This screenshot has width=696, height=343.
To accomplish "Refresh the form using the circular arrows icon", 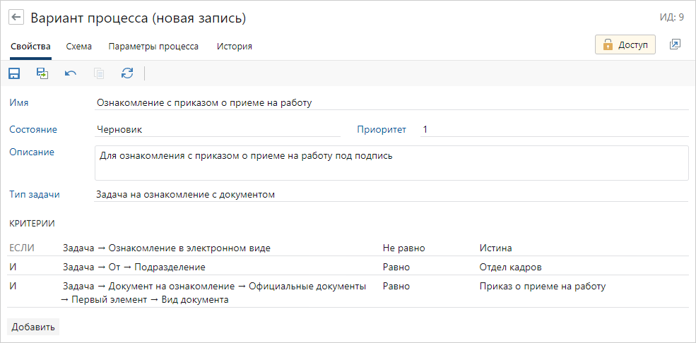I will point(127,73).
